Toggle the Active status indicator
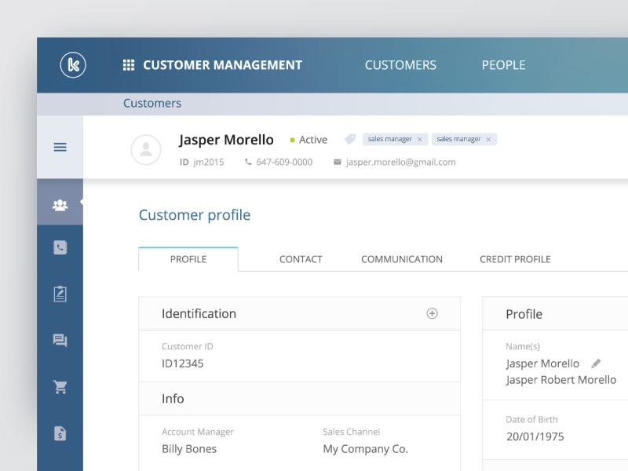628x471 pixels. pyautogui.click(x=292, y=139)
